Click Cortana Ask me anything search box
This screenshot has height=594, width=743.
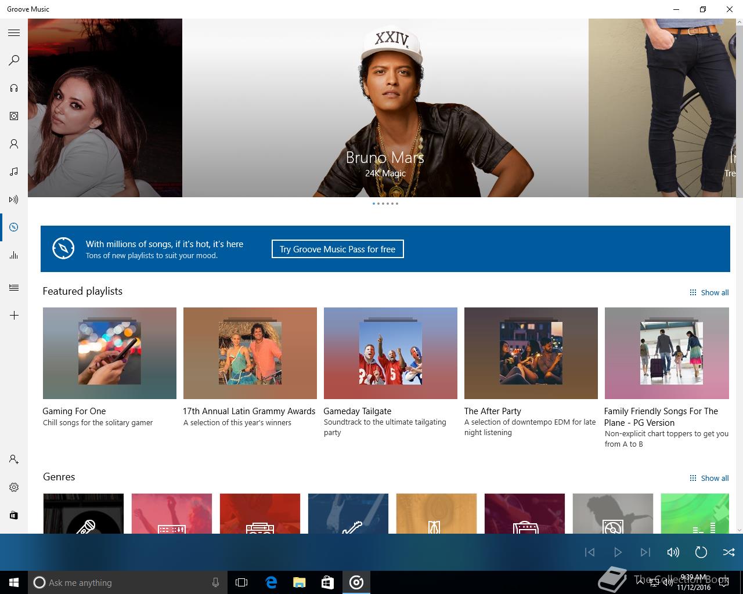(127, 582)
